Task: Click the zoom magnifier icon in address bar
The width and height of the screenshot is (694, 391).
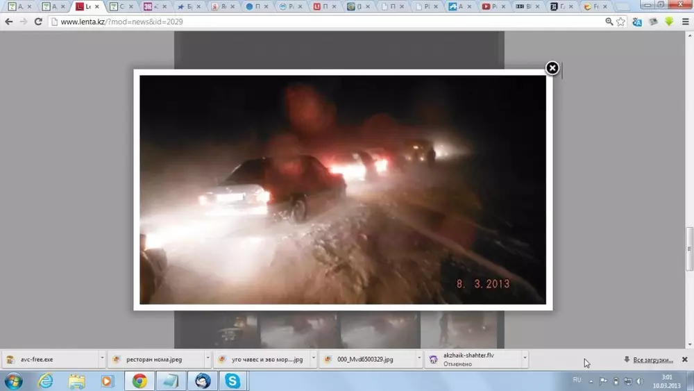Action: [609, 22]
